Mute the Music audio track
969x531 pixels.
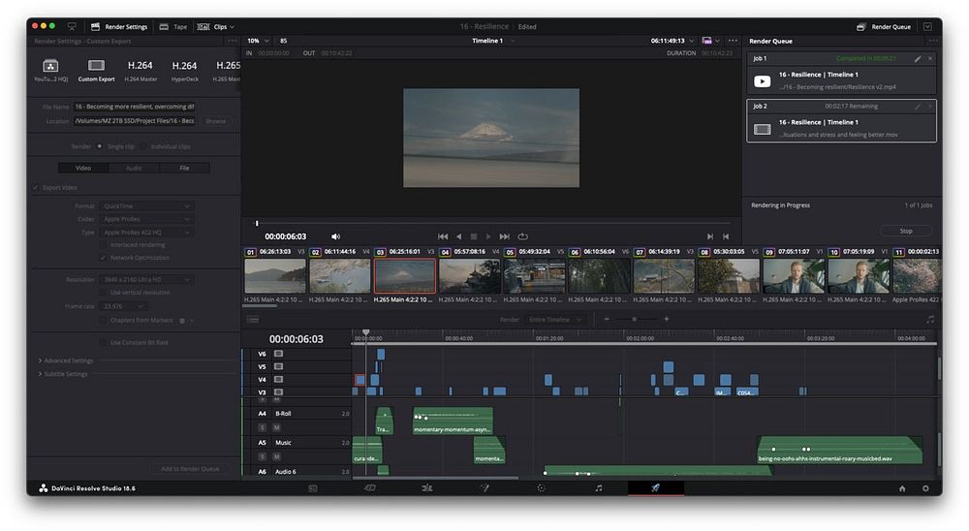(276, 454)
